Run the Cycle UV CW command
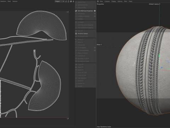Screen dimensions: 170x128 click(85, 75)
